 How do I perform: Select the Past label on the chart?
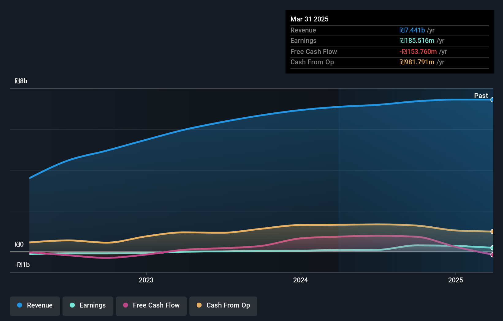pos(481,96)
